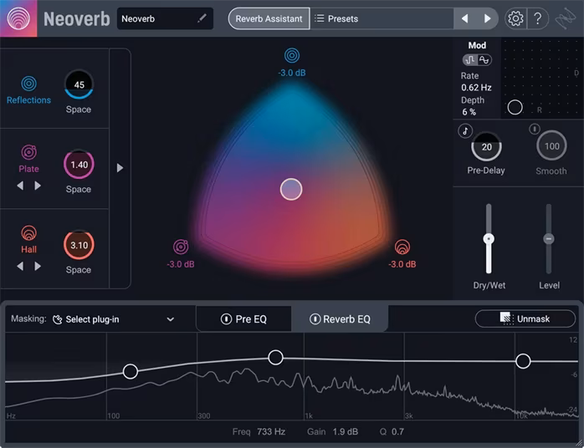Click the orange Hall icon beside the blend pad
The image size is (584, 448).
click(x=402, y=247)
